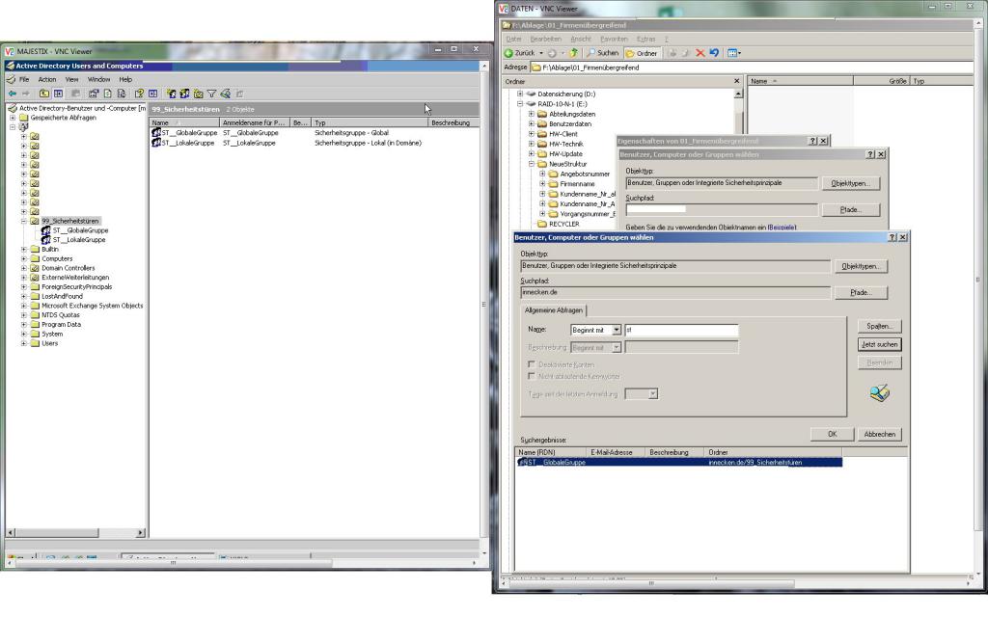Collapse RAID-10-N-1 (E:) drive node

click(x=520, y=104)
